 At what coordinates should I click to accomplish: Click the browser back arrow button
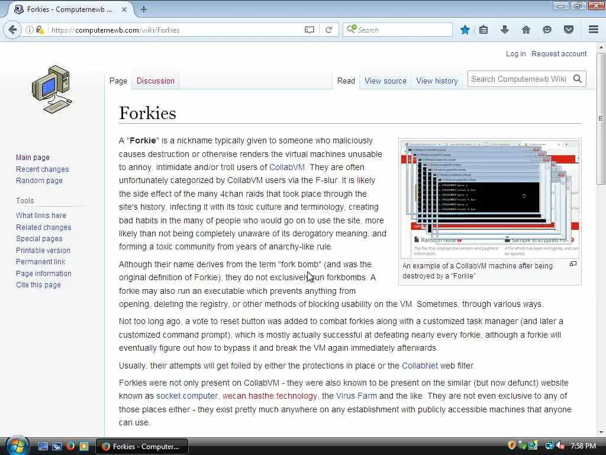click(12, 30)
